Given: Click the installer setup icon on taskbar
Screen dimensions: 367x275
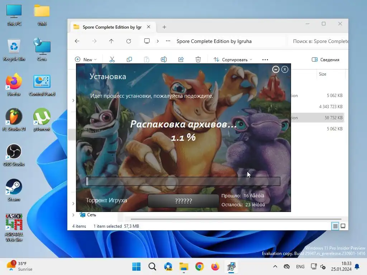Looking at the screenshot, I should [x=231, y=266].
